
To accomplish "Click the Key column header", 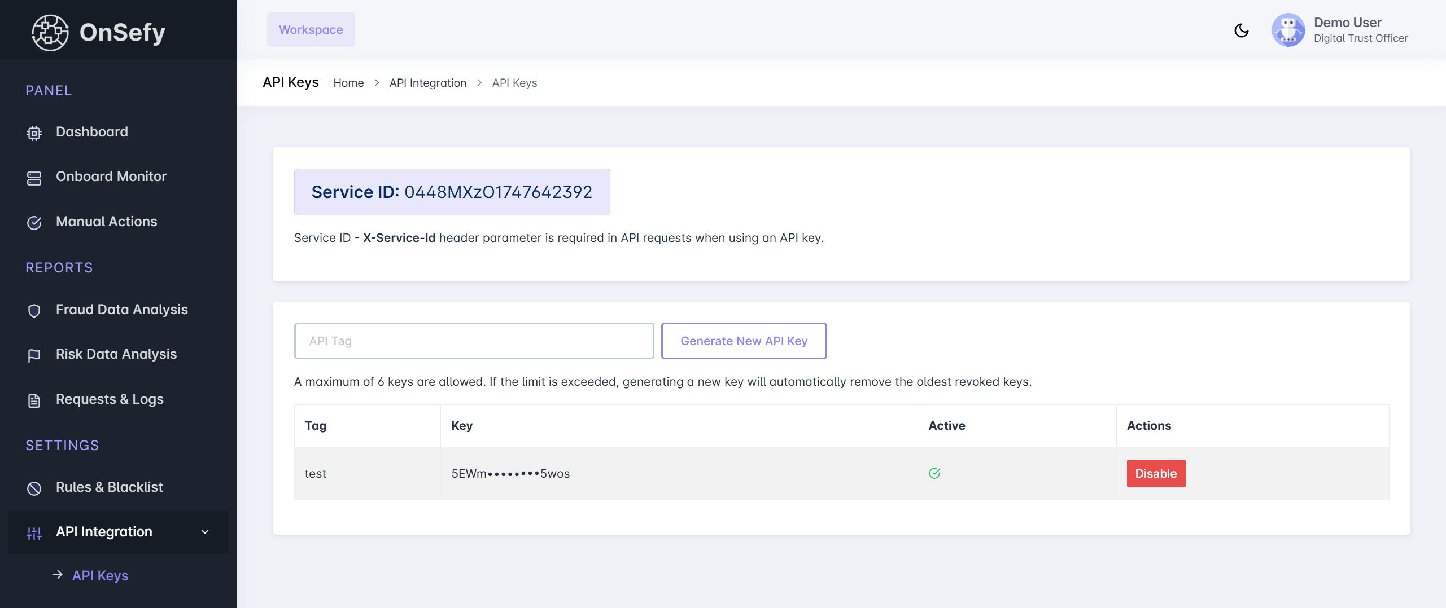I will (x=679, y=426).
